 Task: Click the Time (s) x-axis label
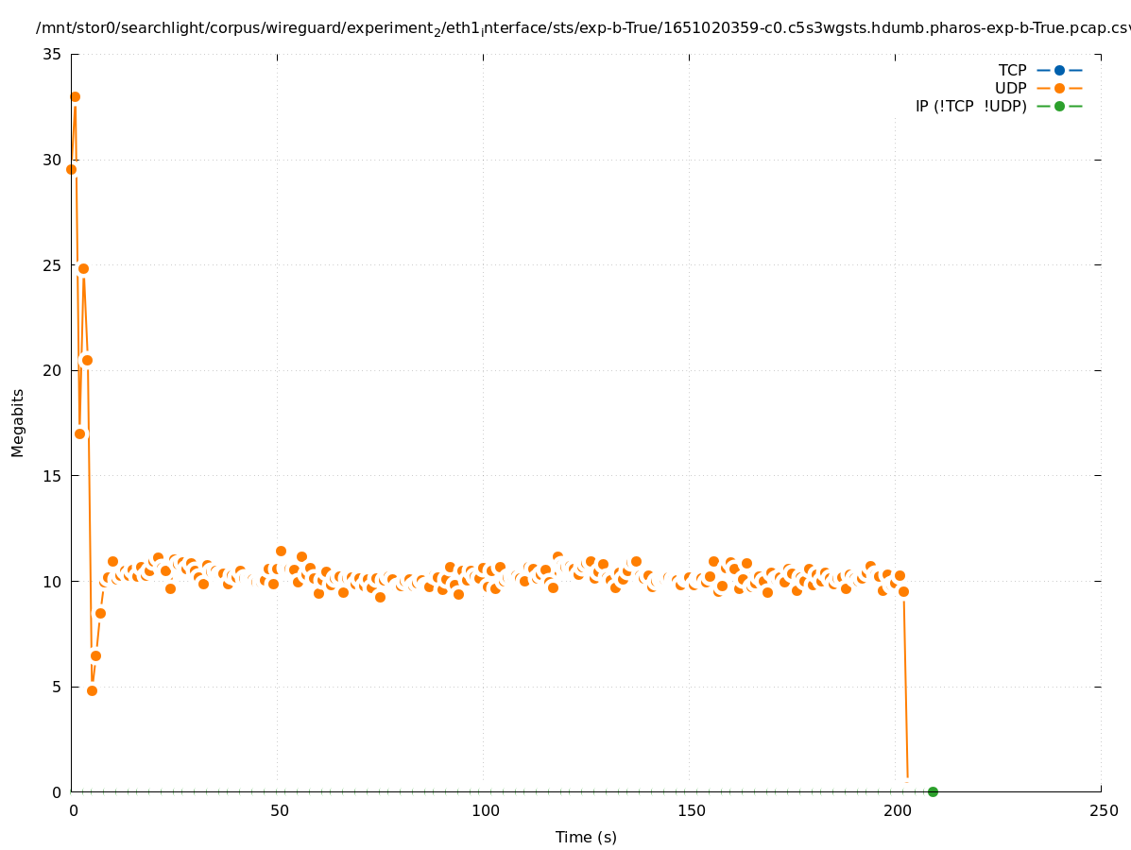(x=586, y=837)
